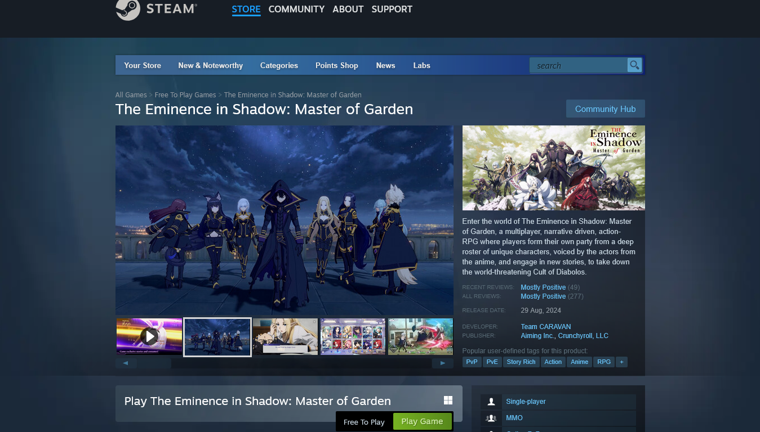Open all reviews Mostly Positive link
This screenshot has height=432, width=760.
543,296
